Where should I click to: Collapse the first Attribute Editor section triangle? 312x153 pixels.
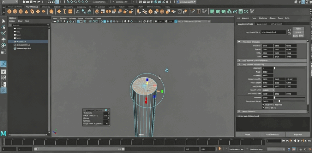(239, 42)
